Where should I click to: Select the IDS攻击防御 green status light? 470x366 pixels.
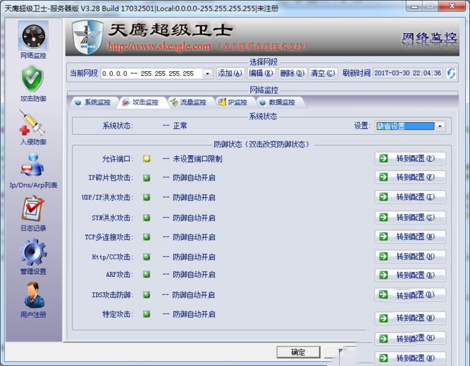coord(146,295)
